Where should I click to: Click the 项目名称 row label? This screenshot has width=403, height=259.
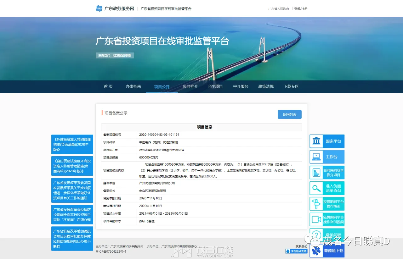(109, 142)
